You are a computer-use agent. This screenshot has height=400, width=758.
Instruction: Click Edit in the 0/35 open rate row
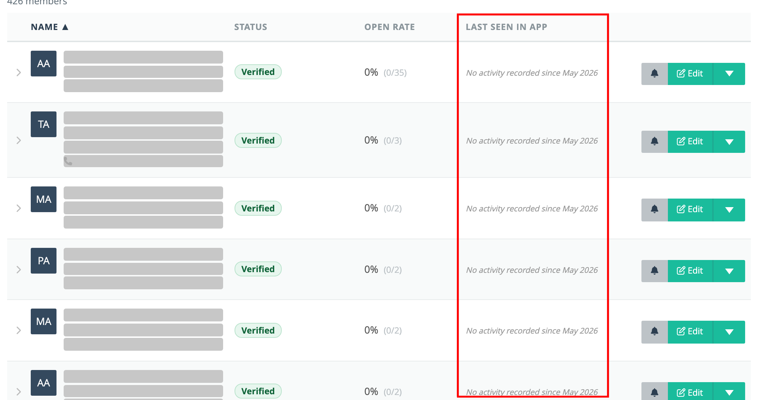pyautogui.click(x=690, y=74)
